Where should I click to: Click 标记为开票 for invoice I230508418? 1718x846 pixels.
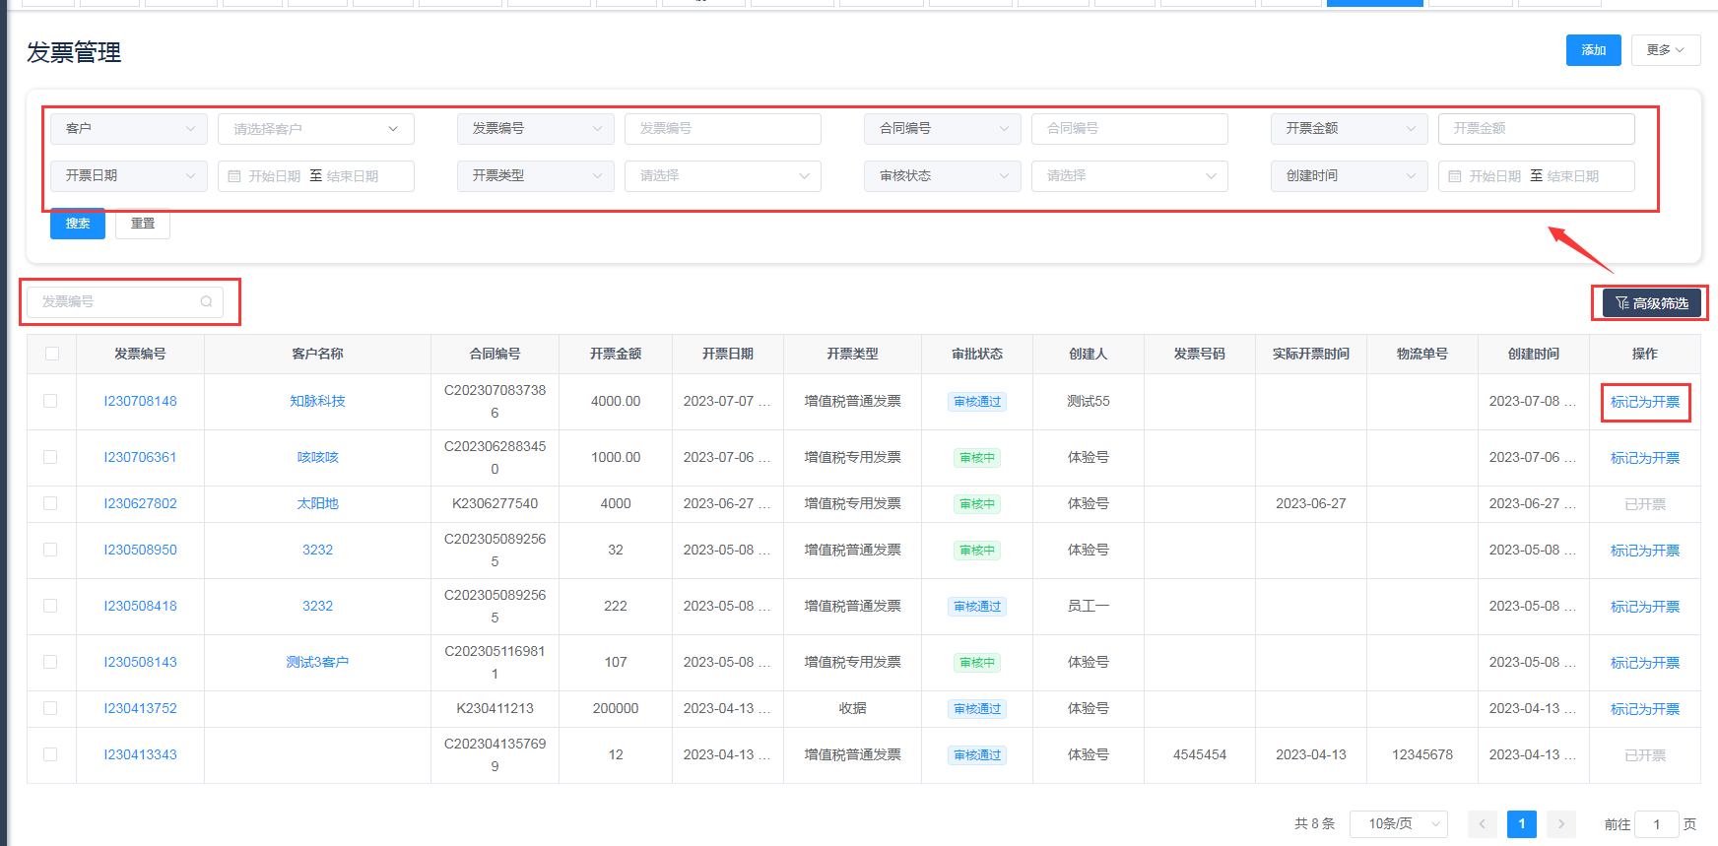(x=1645, y=607)
